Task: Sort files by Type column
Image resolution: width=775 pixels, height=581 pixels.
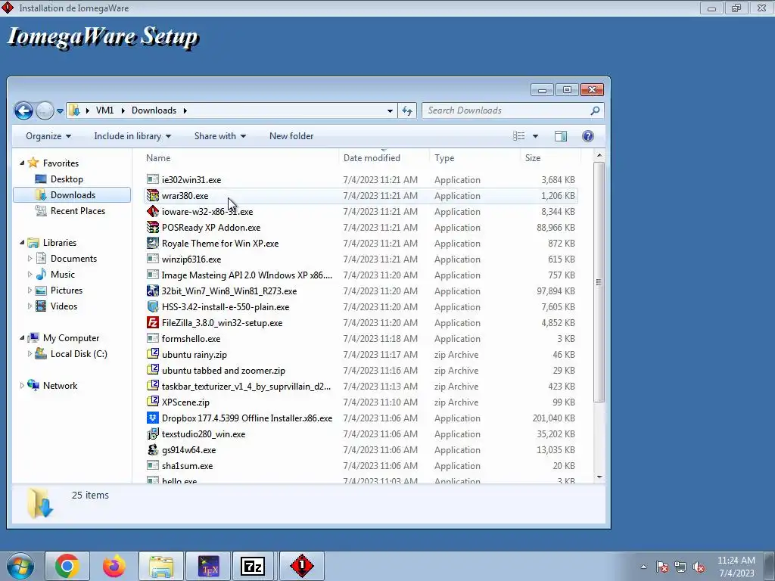Action: (444, 158)
